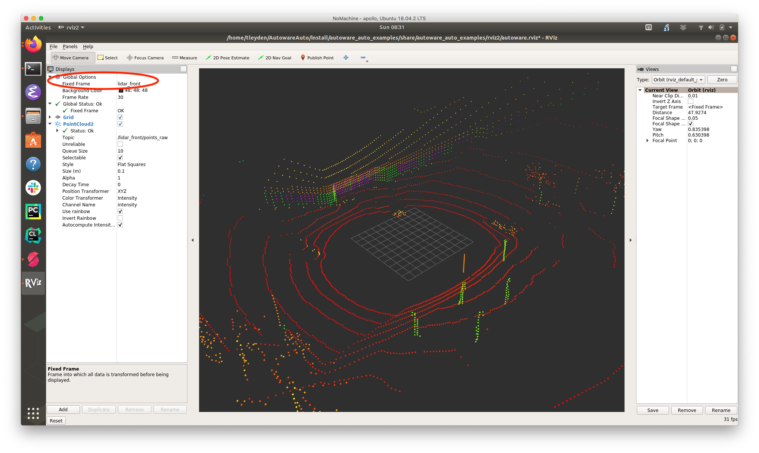The width and height of the screenshot is (759, 453).
Task: Click Rename in the Views panel
Action: 721,410
